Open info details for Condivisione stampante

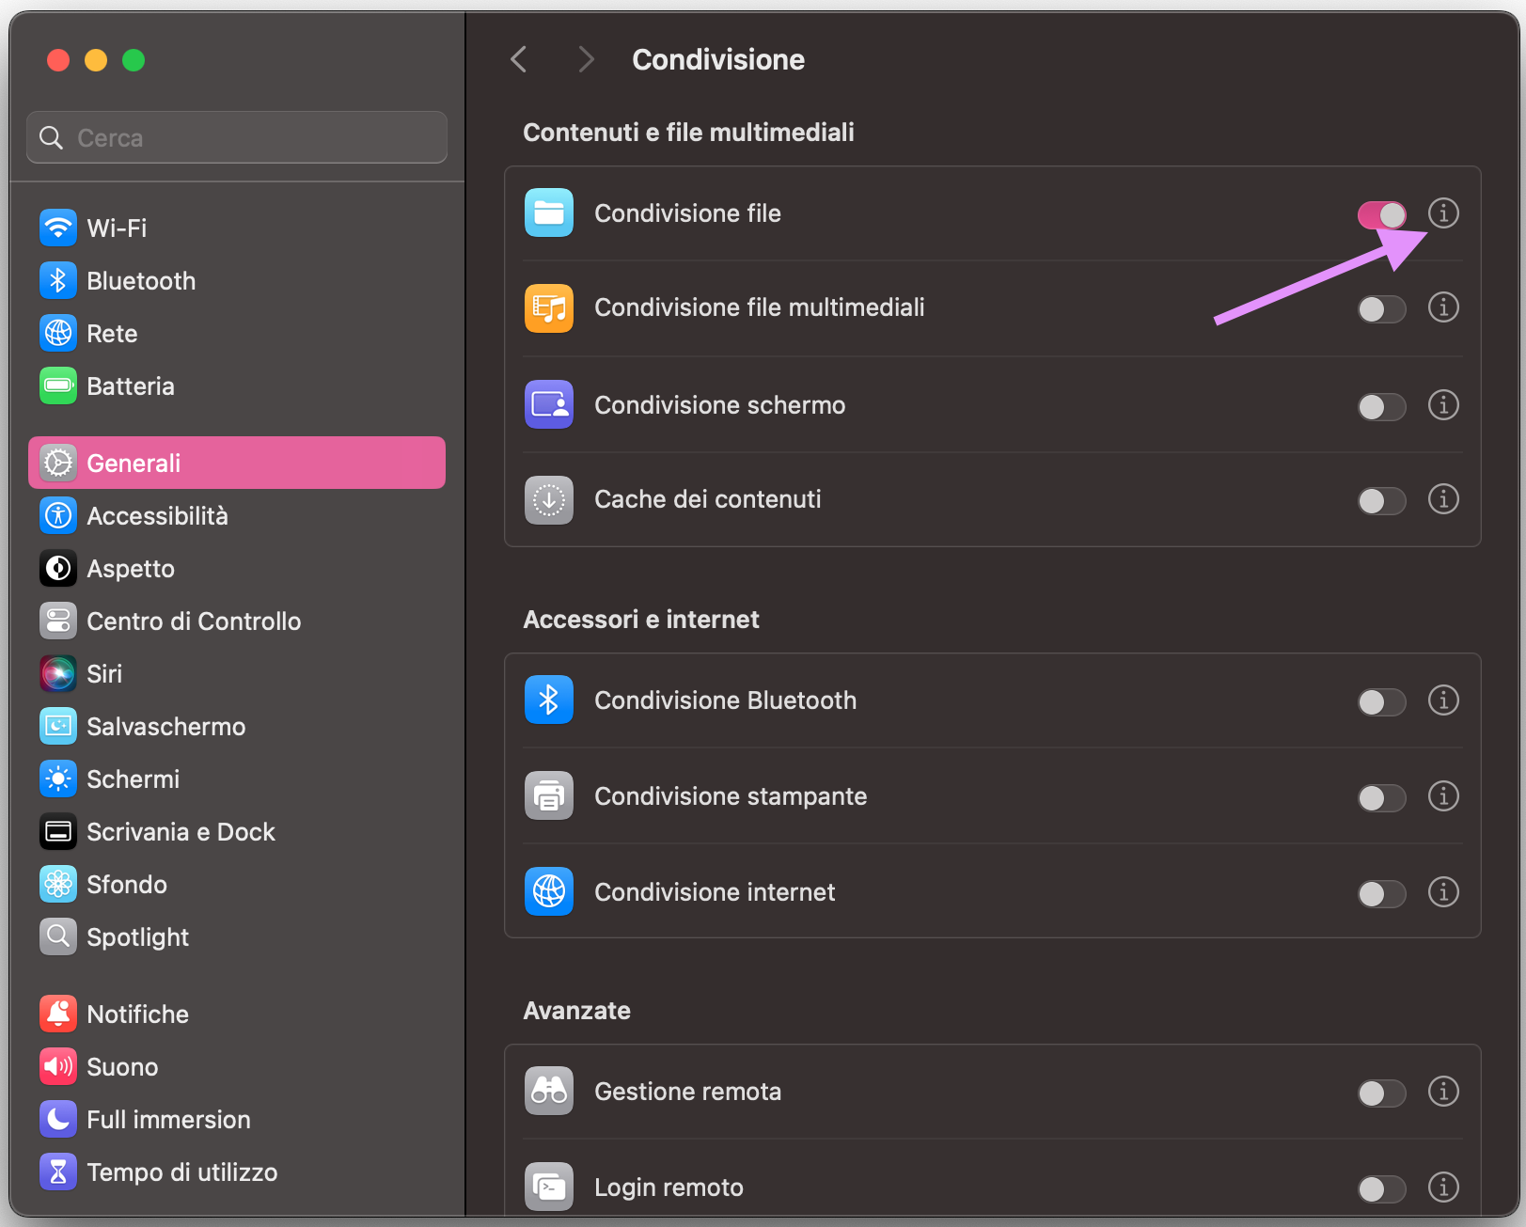click(1443, 796)
